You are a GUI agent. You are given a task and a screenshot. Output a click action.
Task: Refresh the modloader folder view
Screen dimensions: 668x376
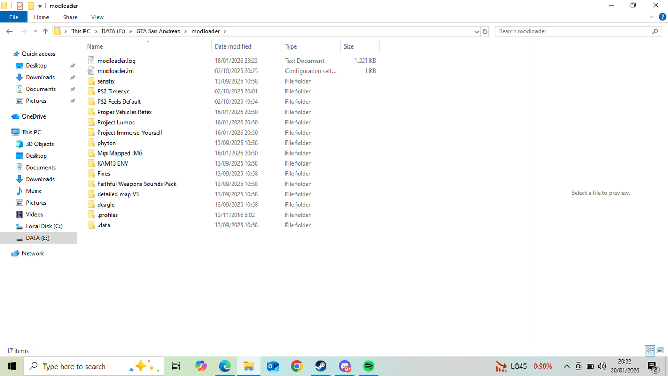tap(485, 31)
